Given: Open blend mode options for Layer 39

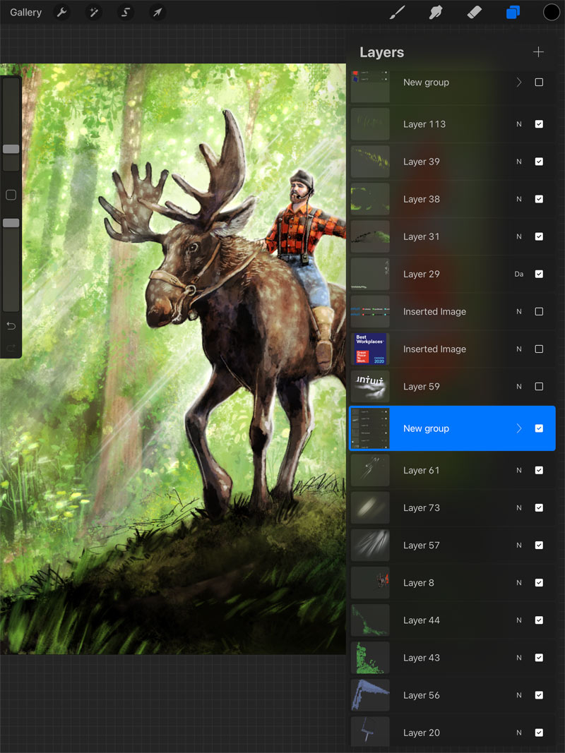Looking at the screenshot, I should point(519,162).
